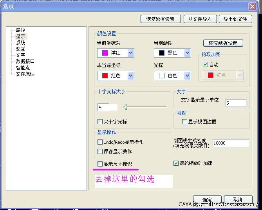Open 数据接口 category in left tree

coord(25,62)
